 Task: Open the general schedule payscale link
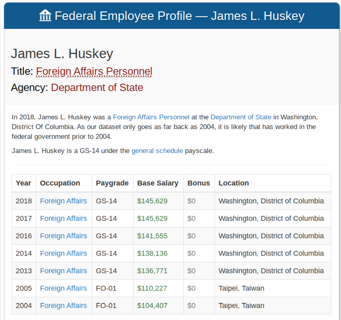(157, 151)
